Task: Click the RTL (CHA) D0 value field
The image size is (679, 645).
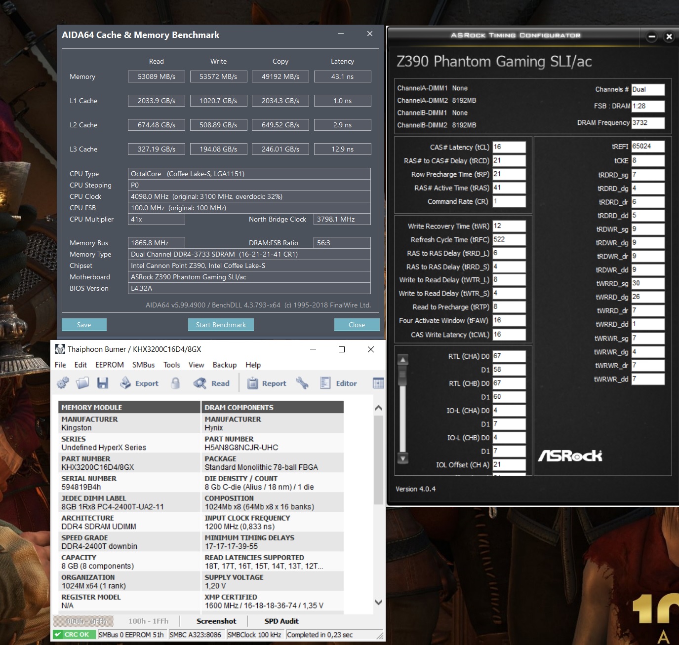Action: click(509, 356)
